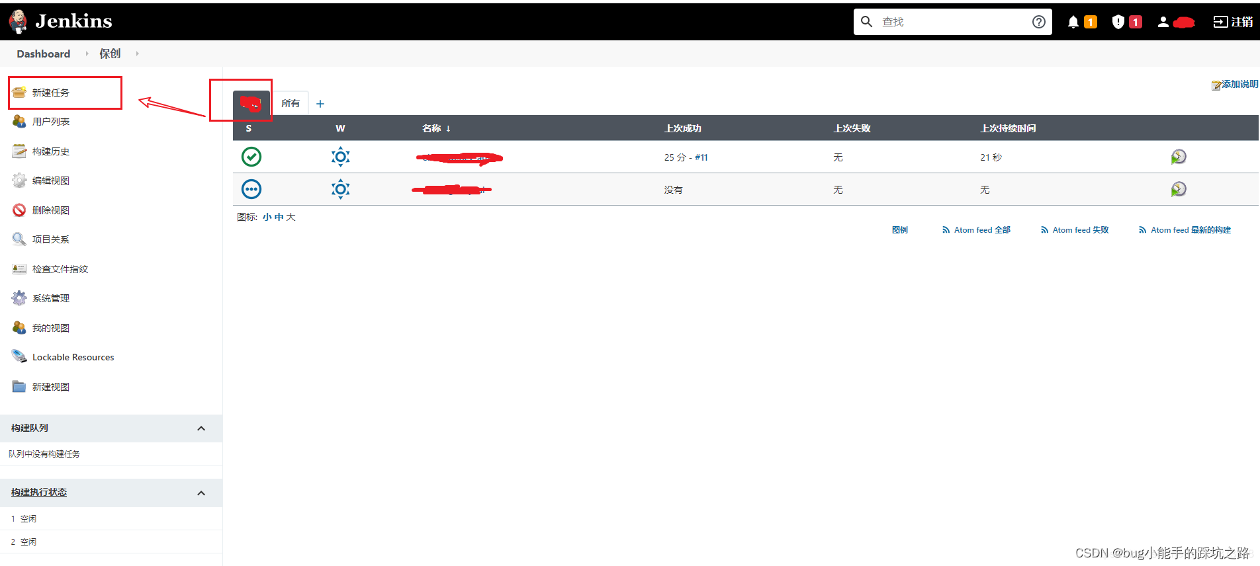Open 用户列表 user list icon

(x=19, y=122)
